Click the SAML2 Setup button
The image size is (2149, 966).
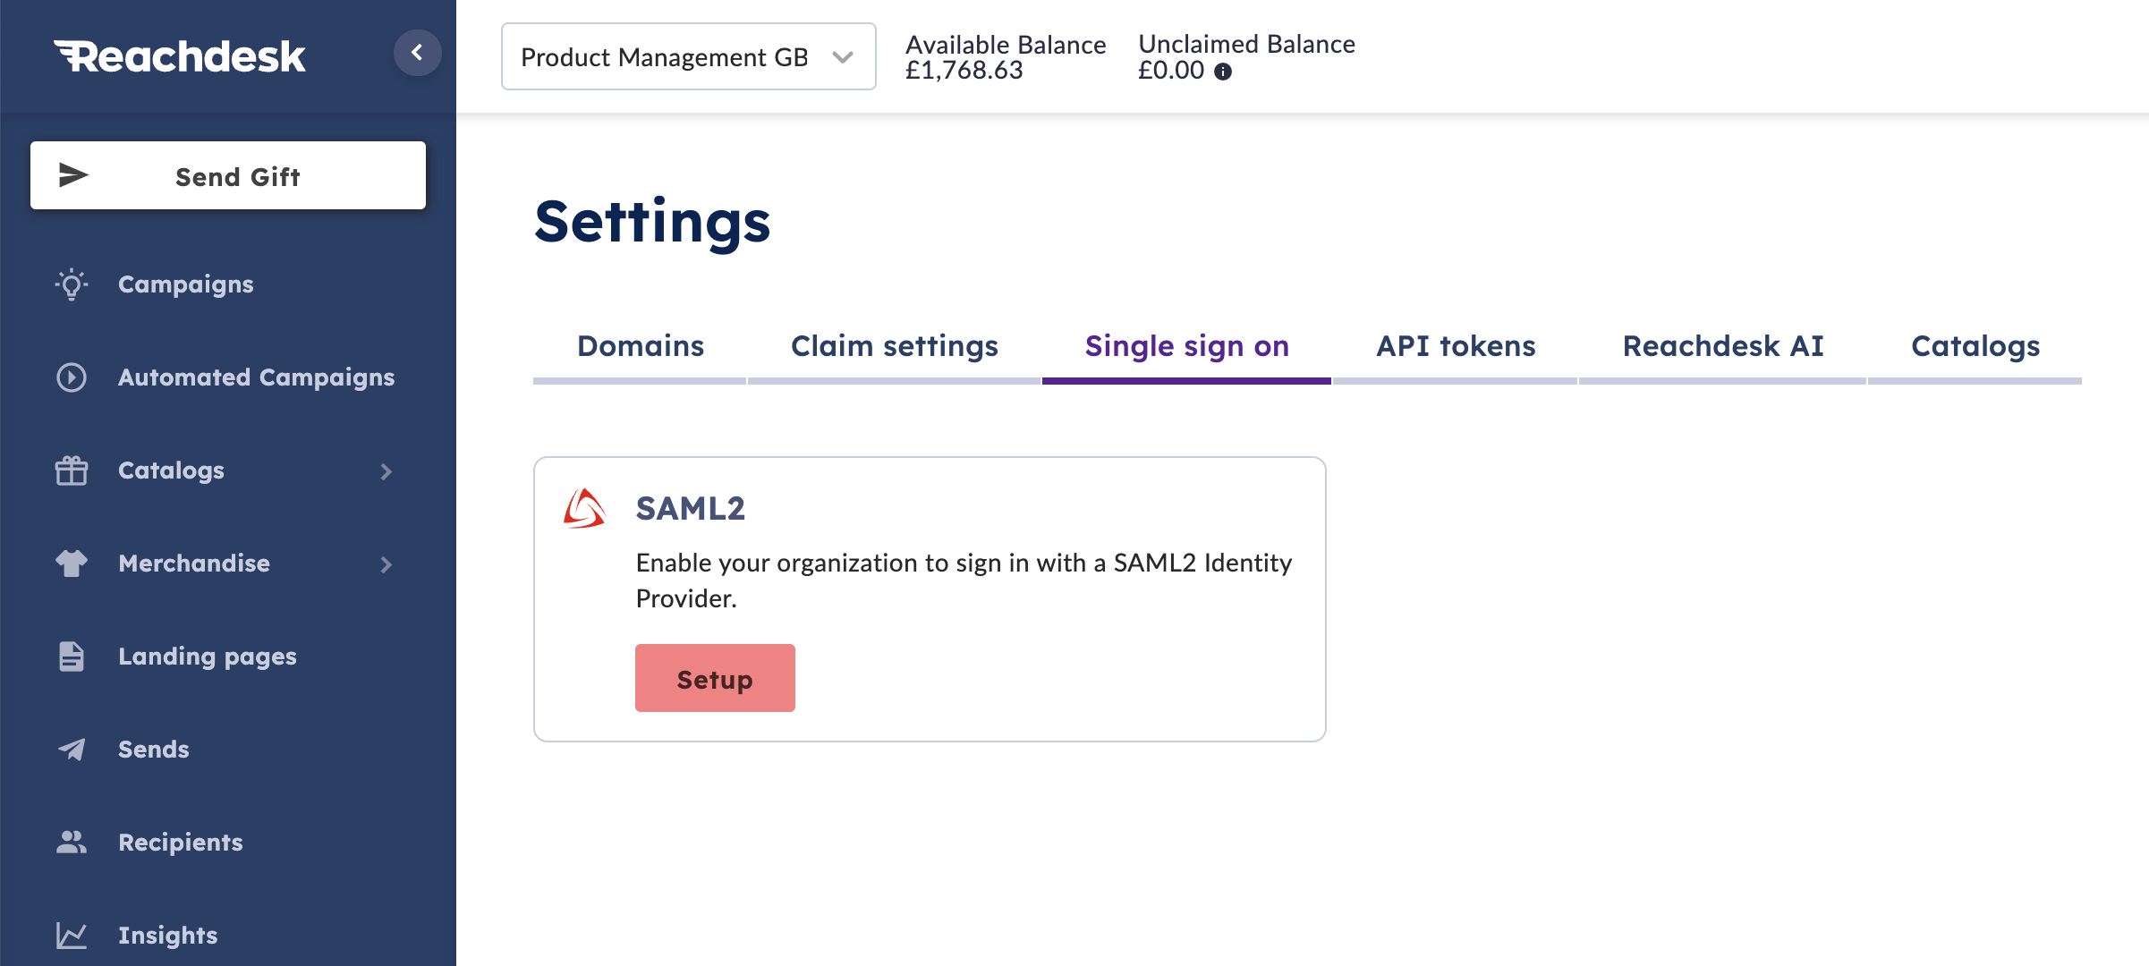click(715, 679)
